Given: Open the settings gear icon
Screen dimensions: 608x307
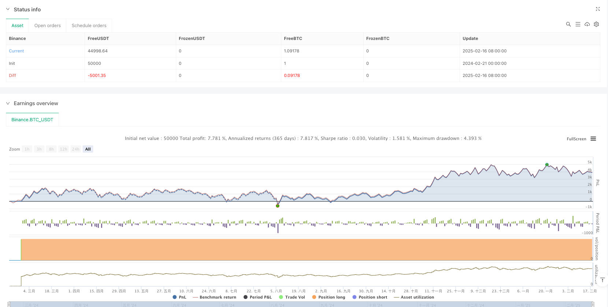Looking at the screenshot, I should [596, 24].
